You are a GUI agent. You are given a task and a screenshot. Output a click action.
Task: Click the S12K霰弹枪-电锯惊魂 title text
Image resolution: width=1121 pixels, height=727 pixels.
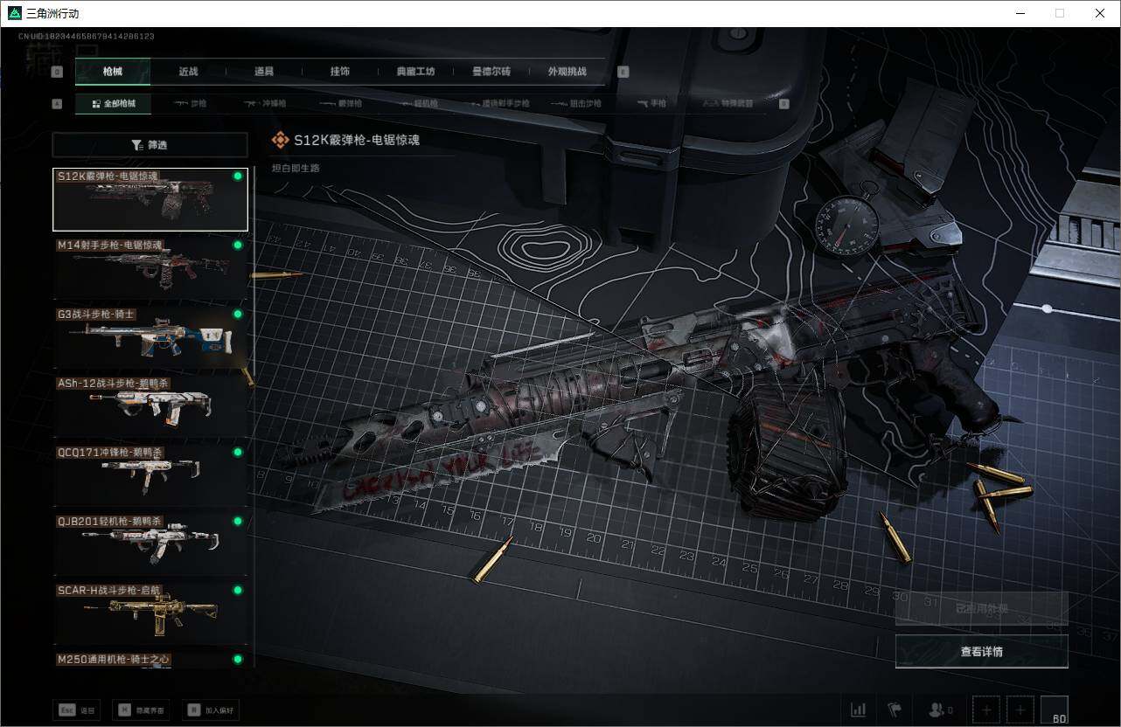click(357, 140)
